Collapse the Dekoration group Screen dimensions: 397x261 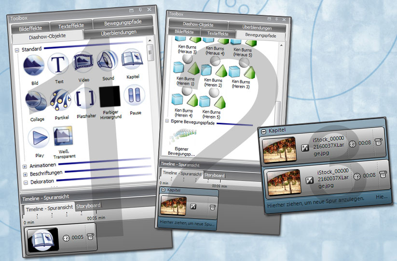[26, 183]
